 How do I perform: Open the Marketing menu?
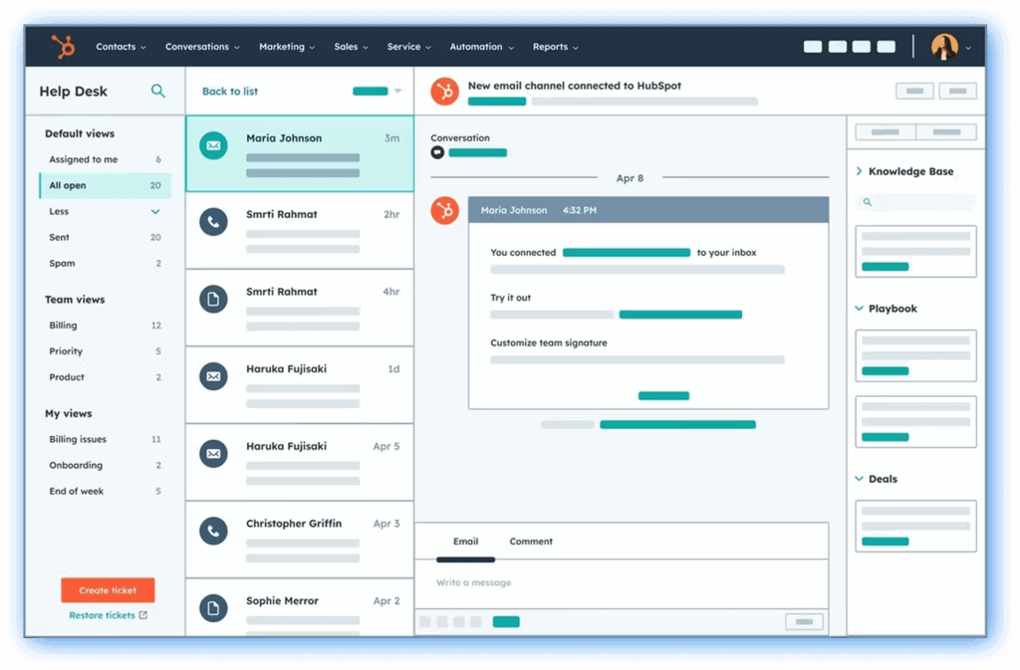[287, 47]
